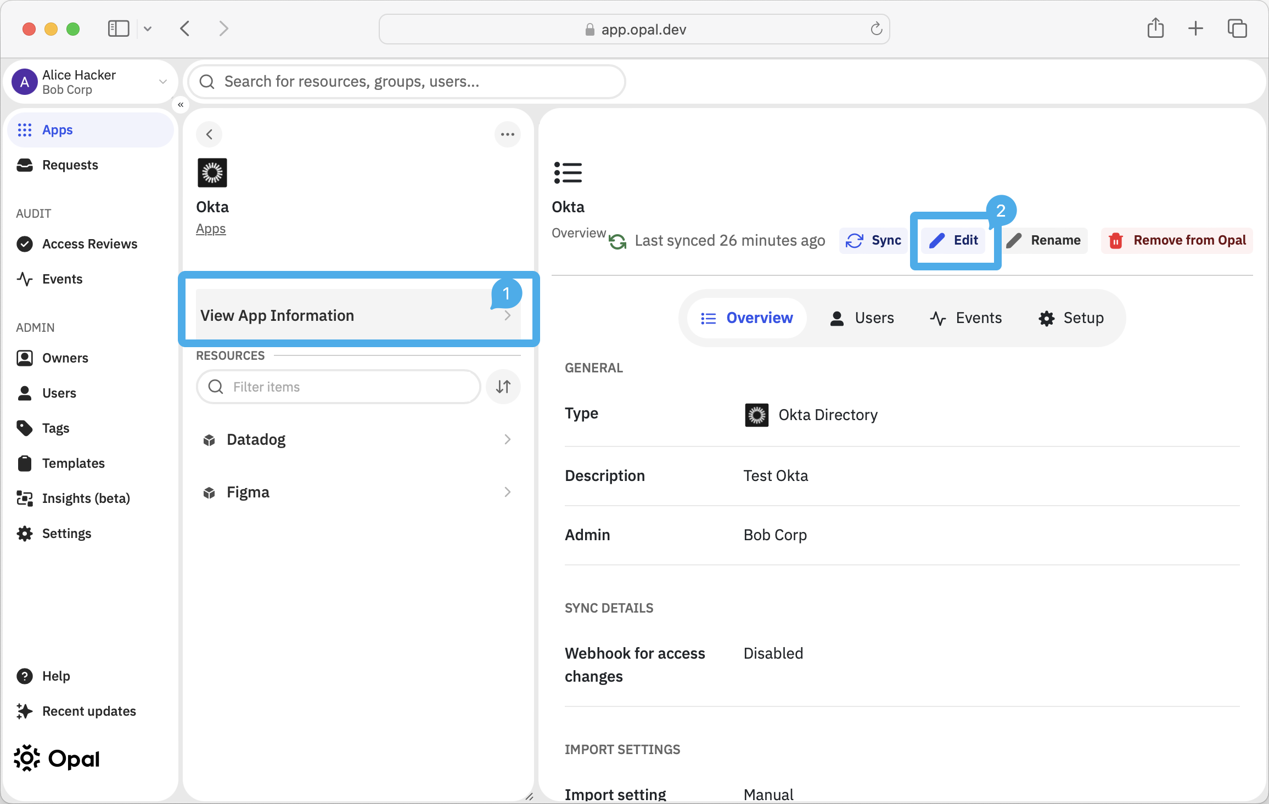
Task: Open a new tab with plus icon
Action: (x=1195, y=29)
